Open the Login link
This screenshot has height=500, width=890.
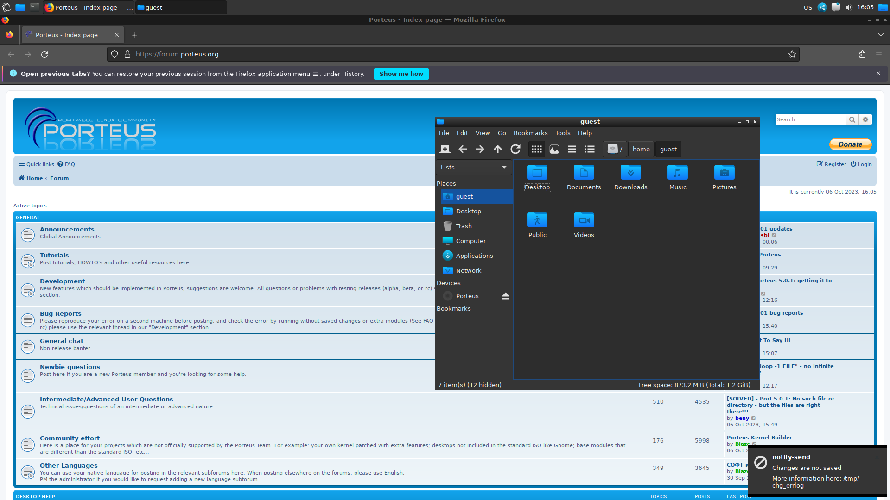(861, 164)
